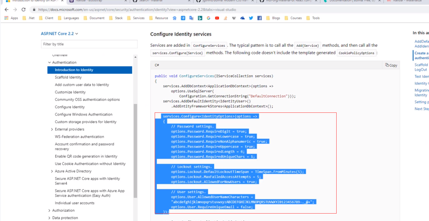Reload the page with the refresh button
The image size is (429, 221).
[23, 10]
